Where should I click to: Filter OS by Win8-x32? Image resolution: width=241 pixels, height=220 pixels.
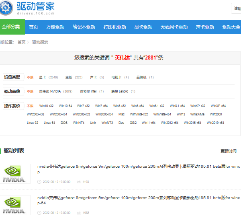[x=119, y=106]
